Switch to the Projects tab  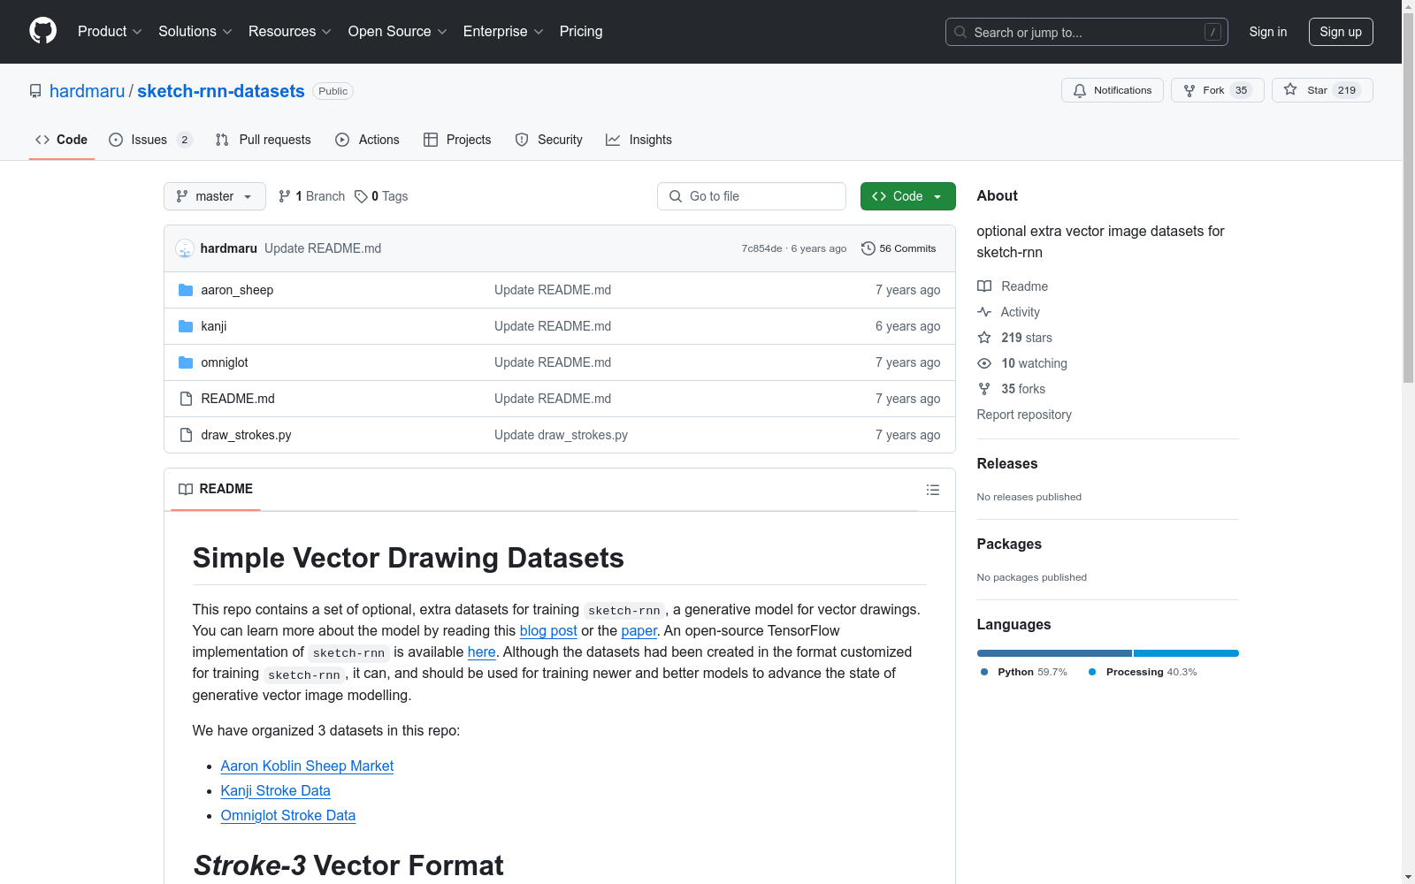pyautogui.click(x=457, y=140)
